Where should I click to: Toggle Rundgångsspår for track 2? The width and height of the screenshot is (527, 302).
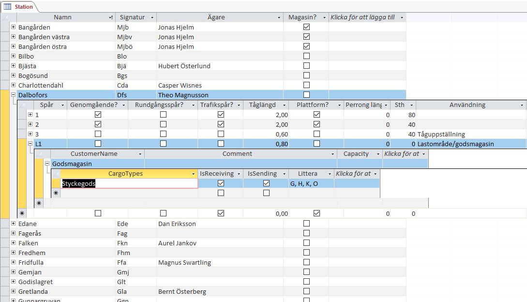(x=164, y=124)
